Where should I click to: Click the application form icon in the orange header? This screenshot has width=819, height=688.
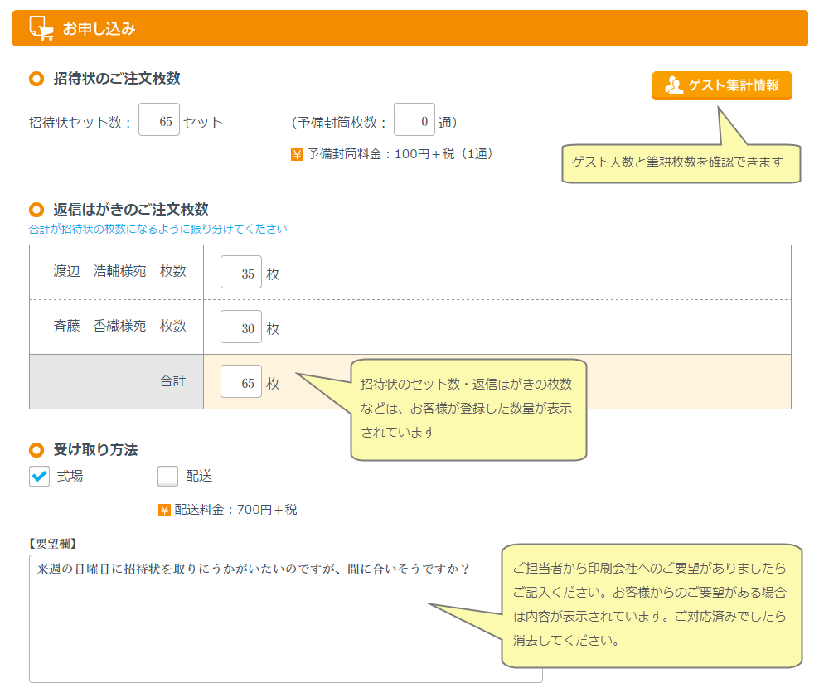tap(41, 28)
